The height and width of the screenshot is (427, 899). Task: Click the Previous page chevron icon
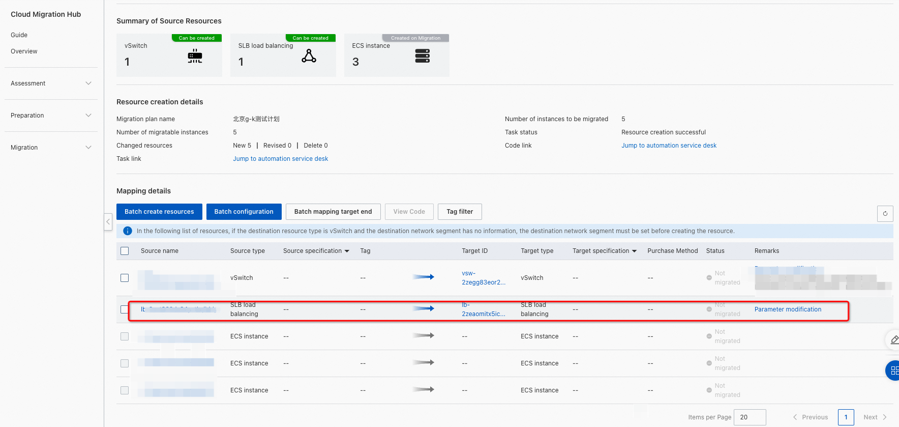tap(795, 417)
